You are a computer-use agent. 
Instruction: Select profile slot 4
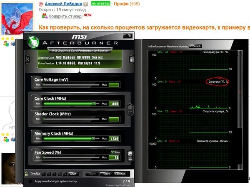coord(60,174)
